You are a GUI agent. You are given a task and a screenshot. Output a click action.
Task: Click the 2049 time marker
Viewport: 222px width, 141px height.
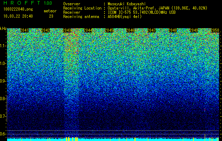(194, 30)
